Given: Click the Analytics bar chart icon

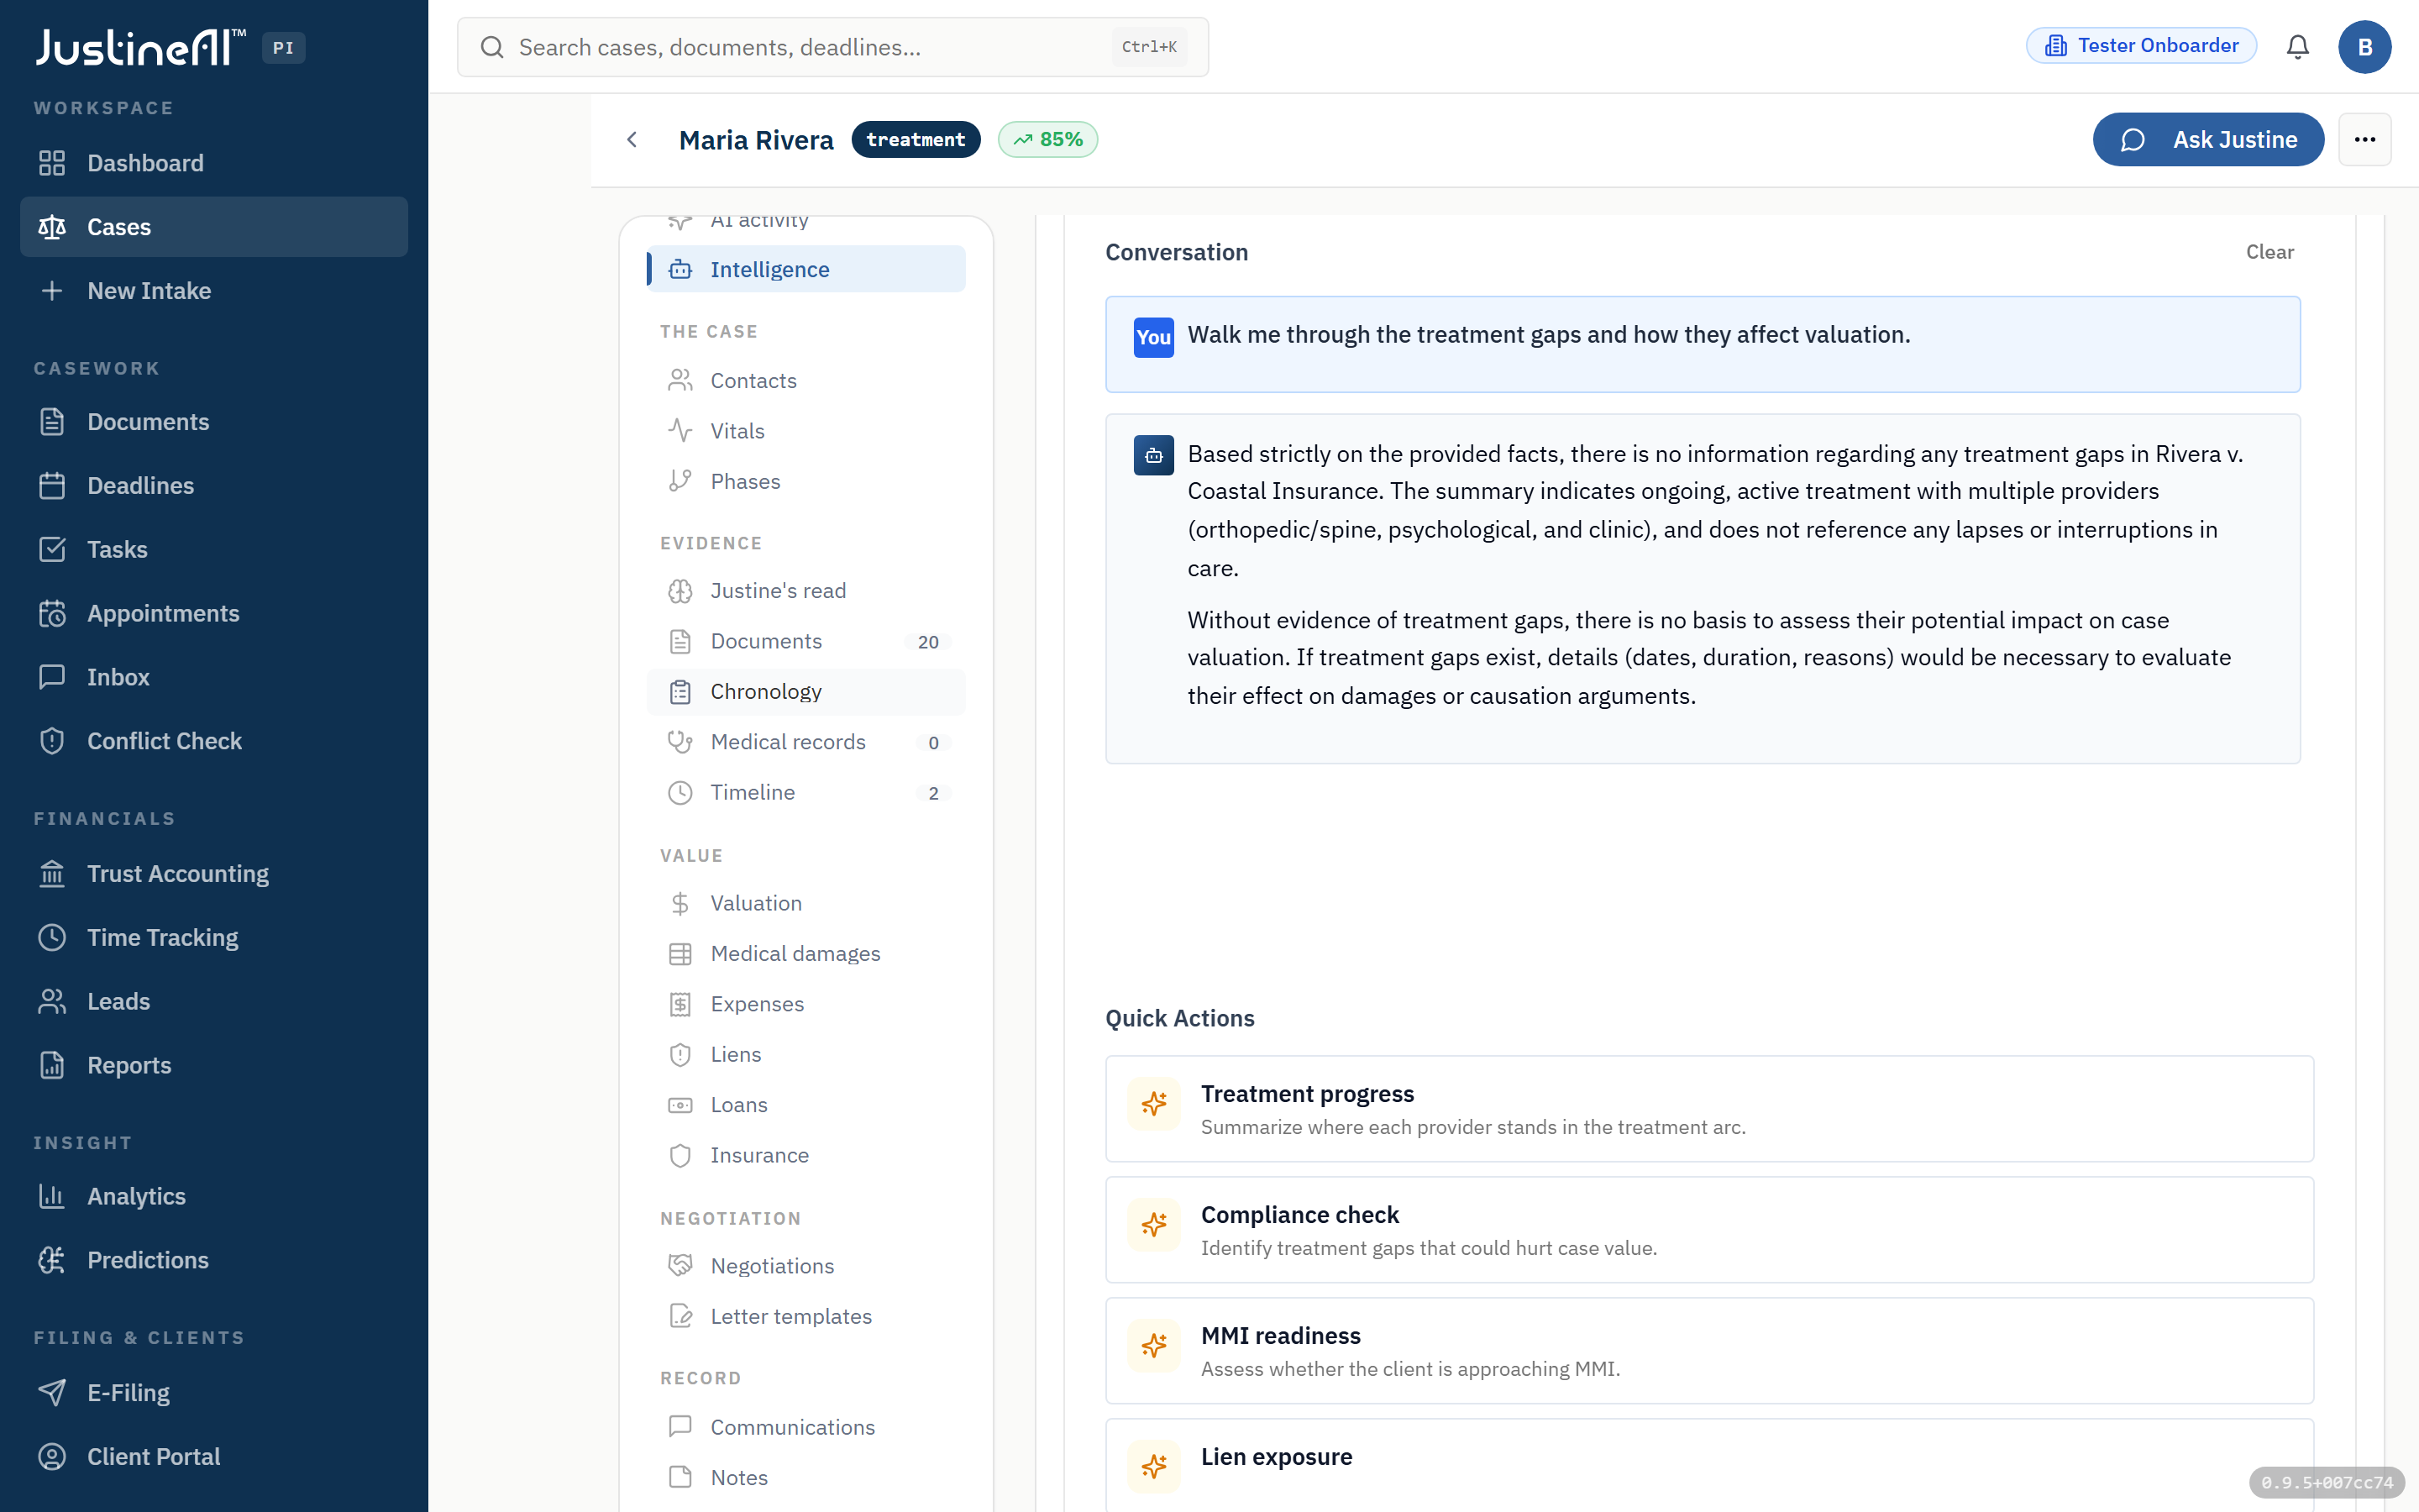Looking at the screenshot, I should pyautogui.click(x=52, y=1197).
